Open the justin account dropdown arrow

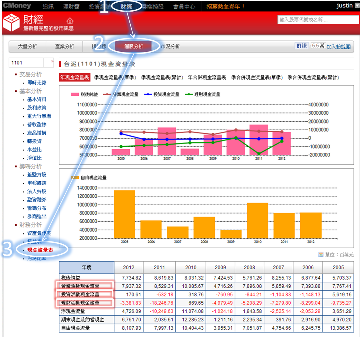357,5
